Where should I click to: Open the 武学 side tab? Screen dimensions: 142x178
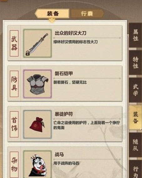[135, 90]
